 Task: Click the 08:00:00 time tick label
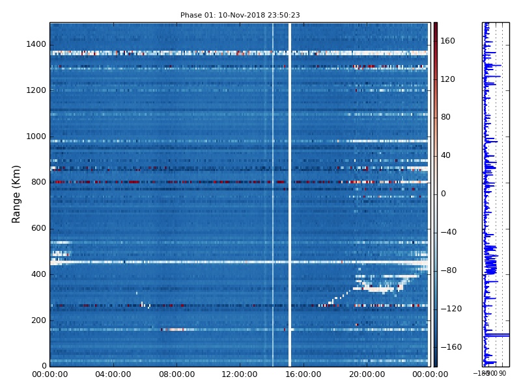point(177,374)
